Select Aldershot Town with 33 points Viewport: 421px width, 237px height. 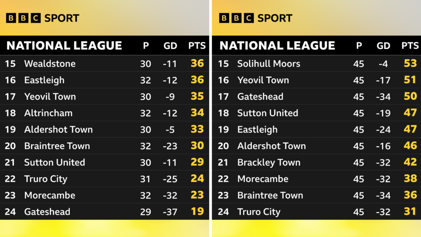pyautogui.click(x=58, y=130)
